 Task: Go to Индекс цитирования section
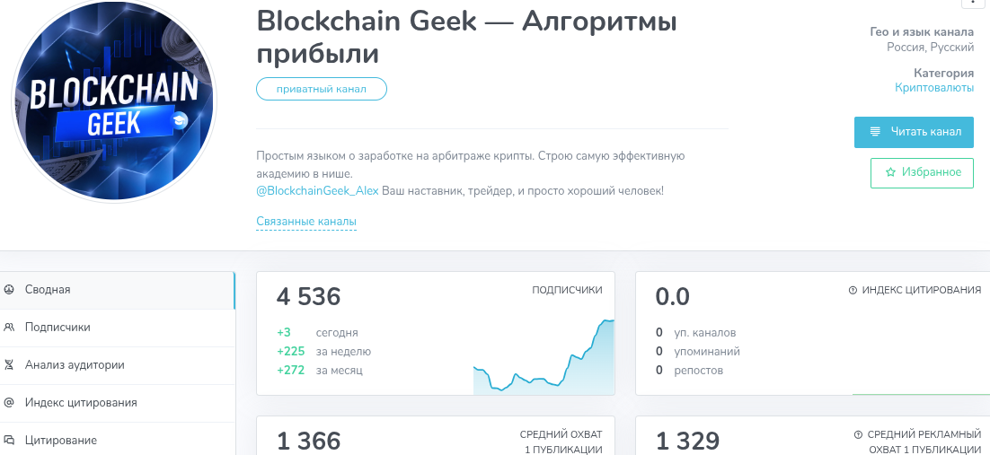(81, 403)
